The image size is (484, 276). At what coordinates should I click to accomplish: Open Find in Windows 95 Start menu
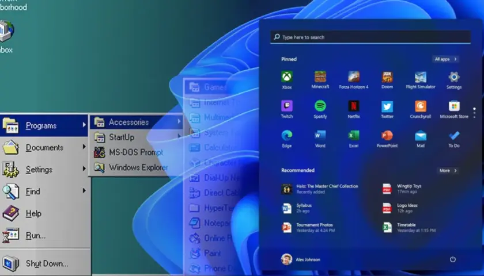[44, 191]
